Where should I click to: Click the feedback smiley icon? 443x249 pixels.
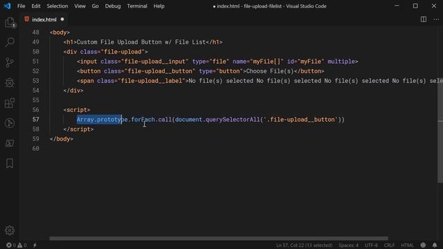point(423,245)
